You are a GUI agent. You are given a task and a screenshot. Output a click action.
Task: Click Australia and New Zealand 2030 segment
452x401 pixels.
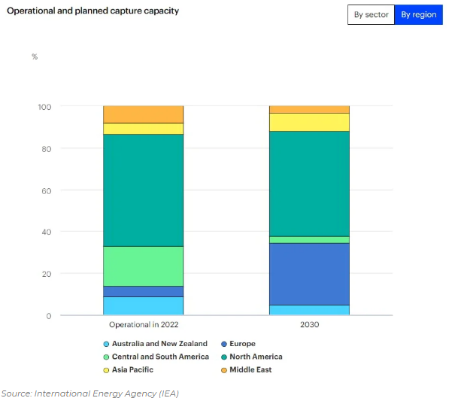pyautogui.click(x=309, y=310)
